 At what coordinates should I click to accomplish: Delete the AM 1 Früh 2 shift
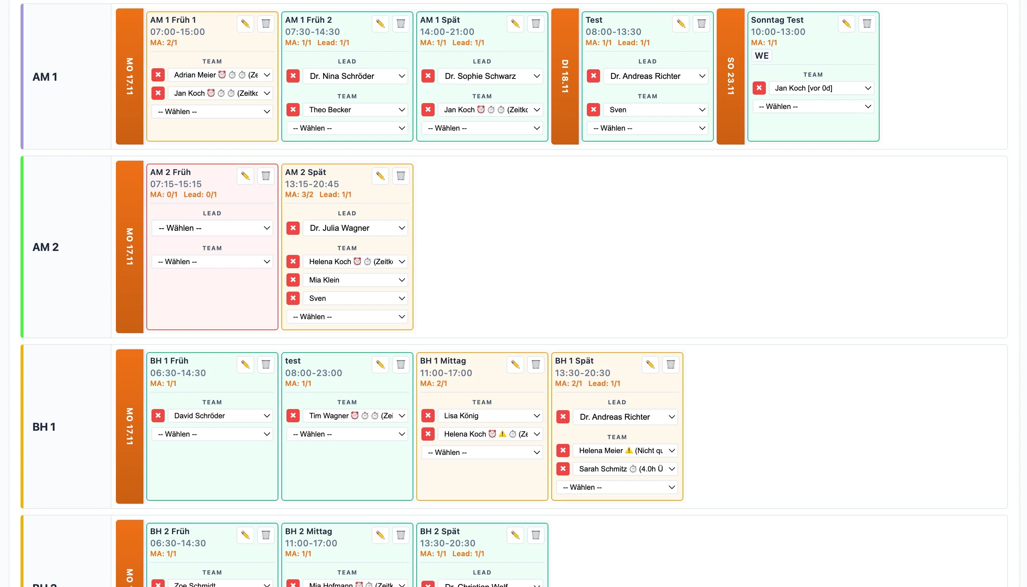[x=401, y=23]
